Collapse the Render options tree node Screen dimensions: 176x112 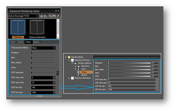pos(72,63)
